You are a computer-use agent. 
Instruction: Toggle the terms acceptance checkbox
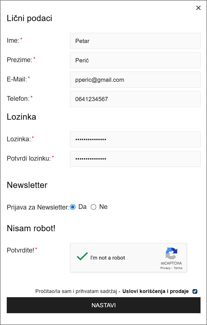tap(195, 291)
